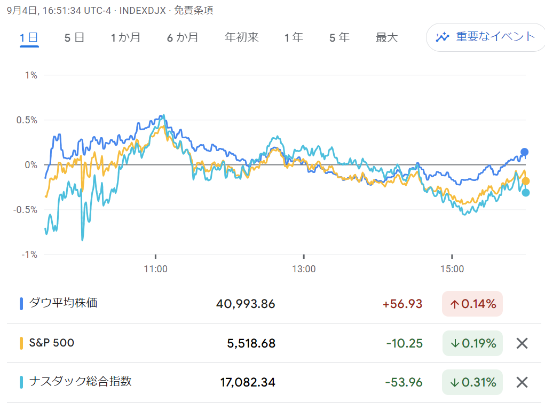Switch to the 1年 range tab
Image resolution: width=545 pixels, height=410 pixels.
(294, 37)
